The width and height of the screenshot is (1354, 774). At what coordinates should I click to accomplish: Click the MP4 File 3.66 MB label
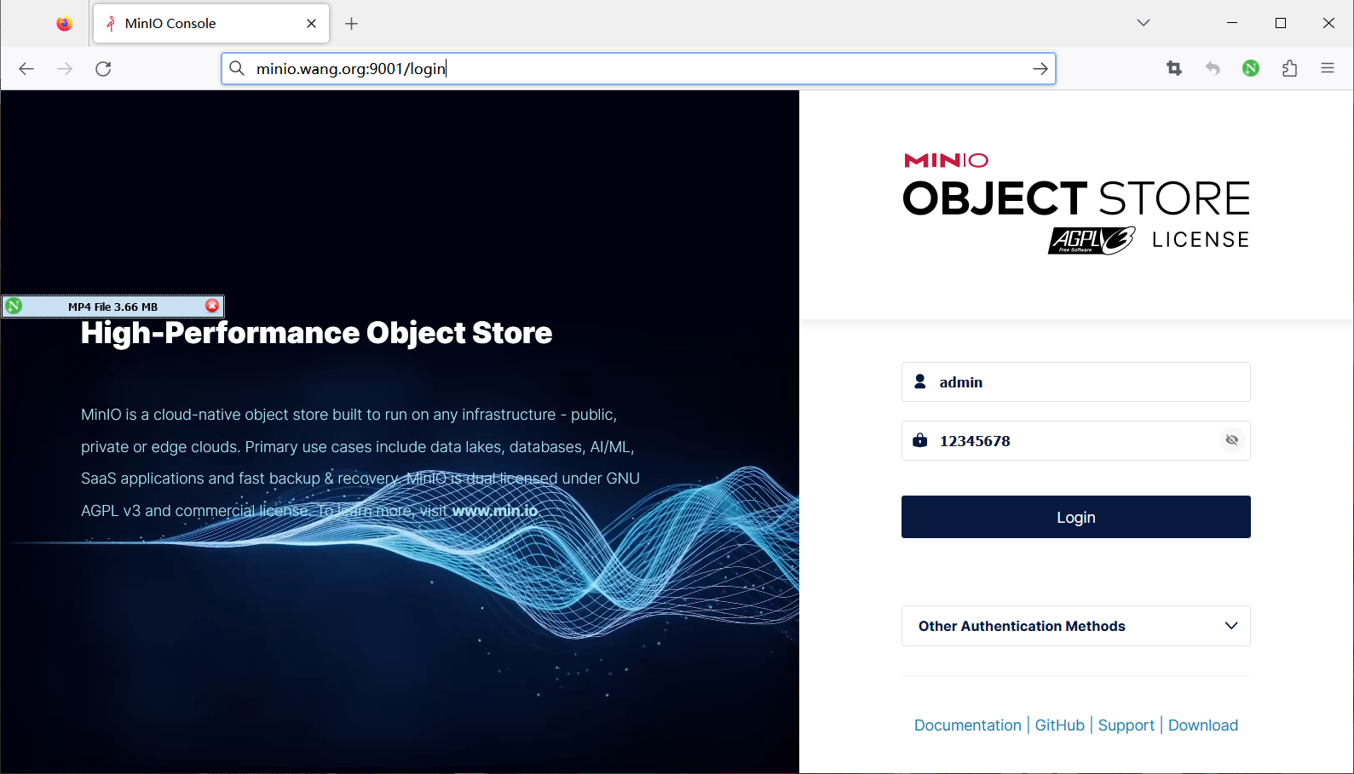(113, 307)
